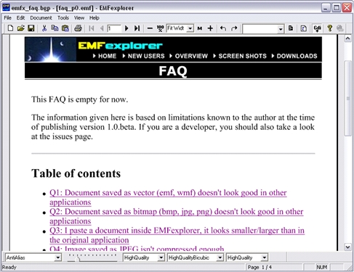The width and height of the screenshot is (354, 272).
Task: Follow the Q1 vector document link
Action: [x=168, y=197]
